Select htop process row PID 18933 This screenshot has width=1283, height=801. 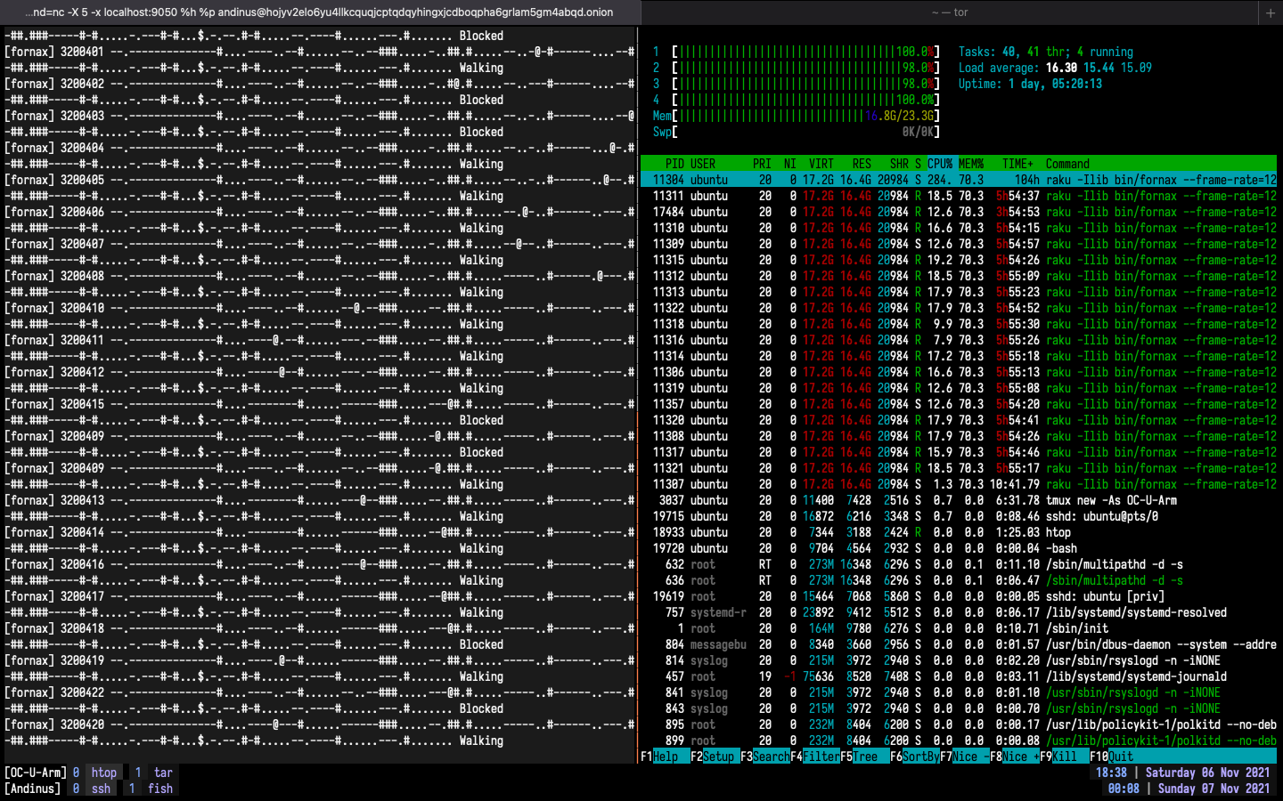tap(959, 532)
